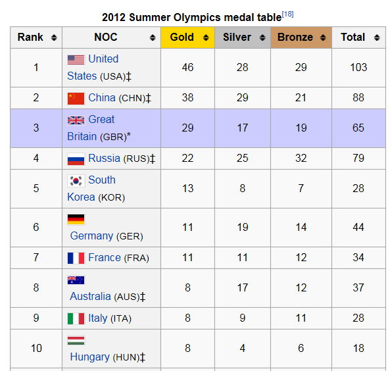Sort table by NOC column arrows

point(153,37)
